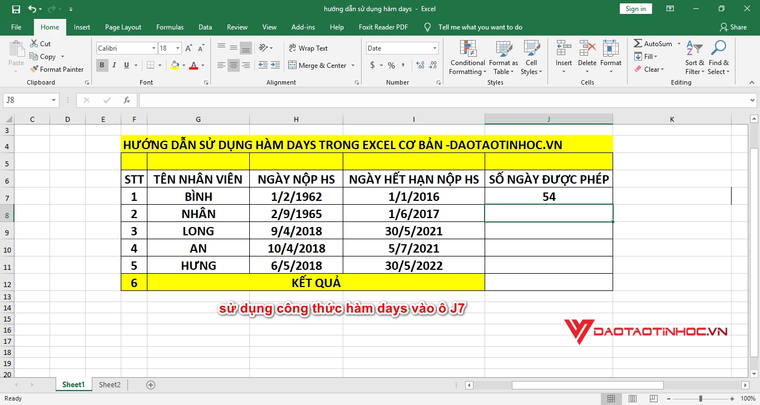Apply Comma Style

(x=403, y=65)
